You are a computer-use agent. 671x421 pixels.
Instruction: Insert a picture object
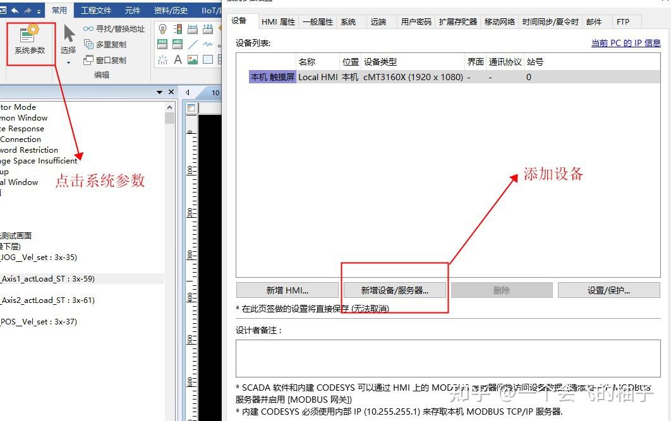193,60
